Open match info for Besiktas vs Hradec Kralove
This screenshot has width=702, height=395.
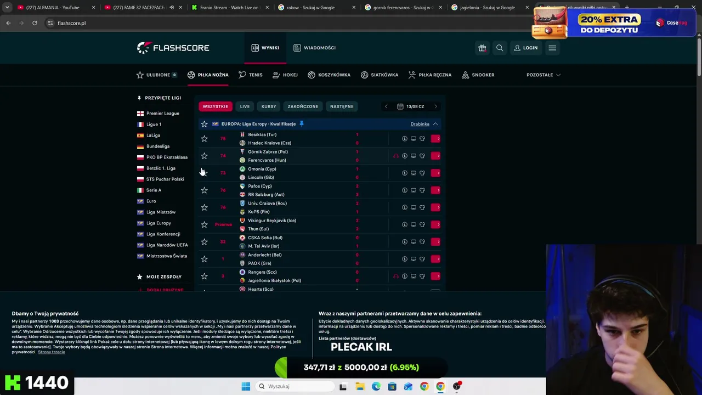coord(405,139)
